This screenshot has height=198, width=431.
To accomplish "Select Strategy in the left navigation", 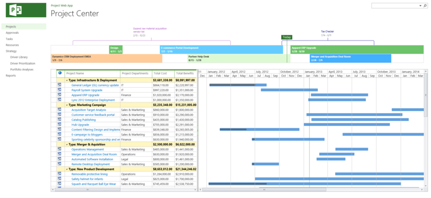I will pyautogui.click(x=11, y=51).
